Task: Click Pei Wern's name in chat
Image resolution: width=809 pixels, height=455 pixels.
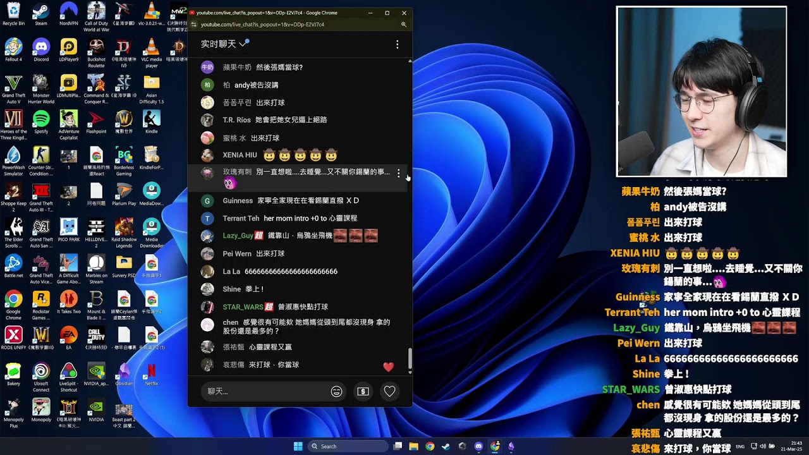Action: (x=237, y=254)
